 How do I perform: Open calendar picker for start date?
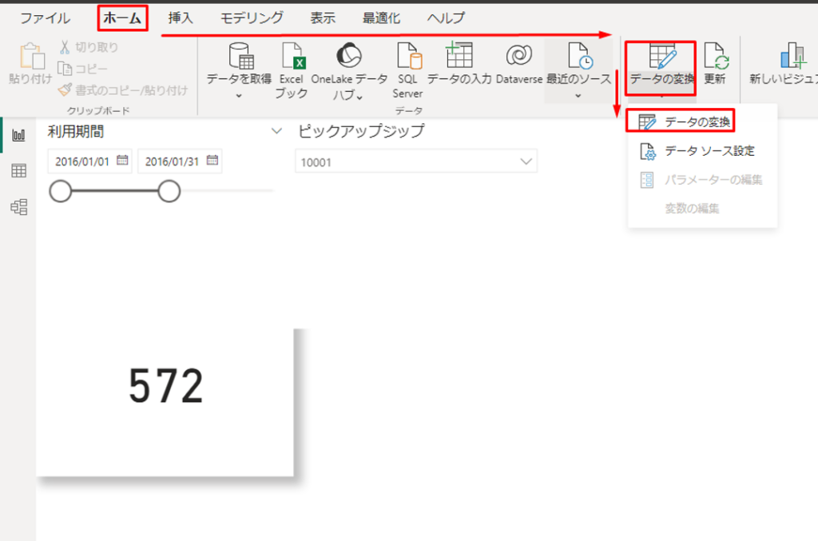[x=122, y=160]
